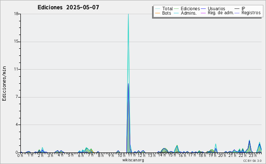The height and width of the screenshot is (164, 266).
Task: Click the x-axis label '7 h'
Action: point(90,155)
